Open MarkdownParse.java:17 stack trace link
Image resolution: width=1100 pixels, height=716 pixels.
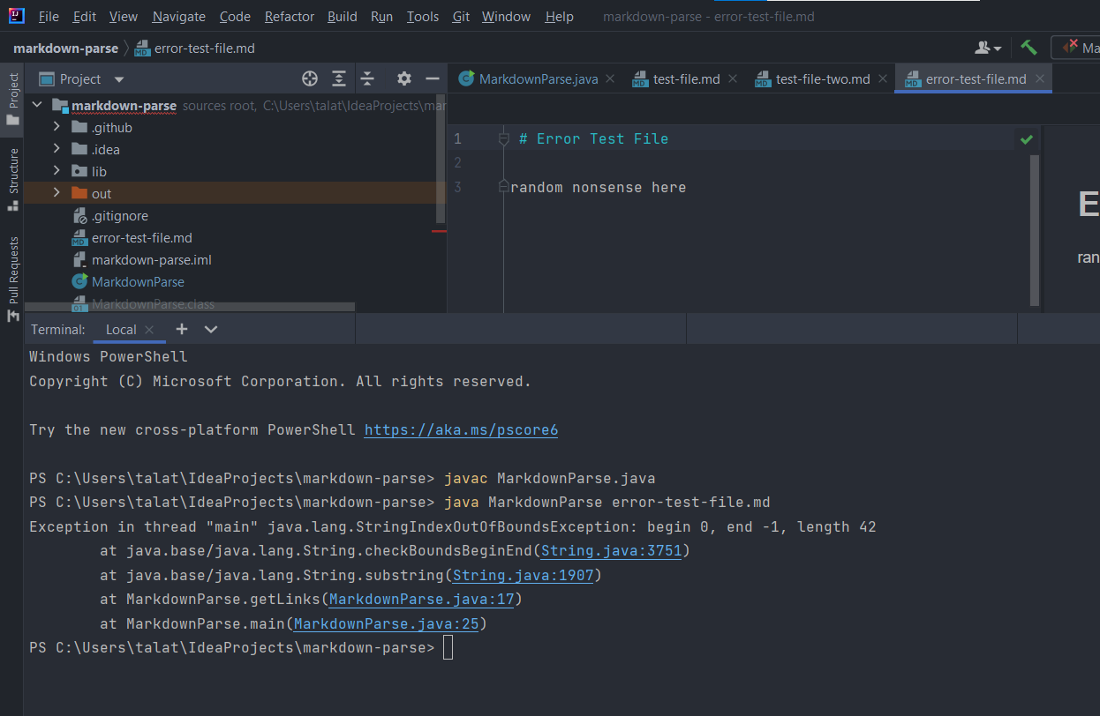422,600
